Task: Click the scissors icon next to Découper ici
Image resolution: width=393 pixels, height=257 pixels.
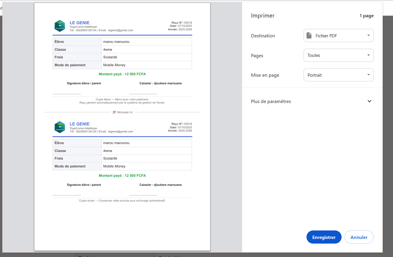Action: (x=113, y=112)
